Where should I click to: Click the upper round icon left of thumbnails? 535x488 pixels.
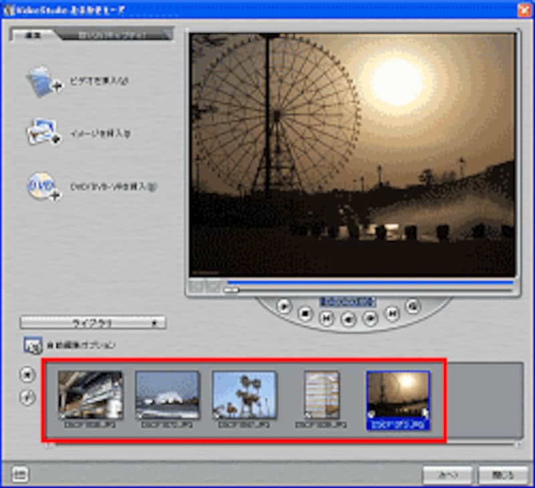pos(27,374)
